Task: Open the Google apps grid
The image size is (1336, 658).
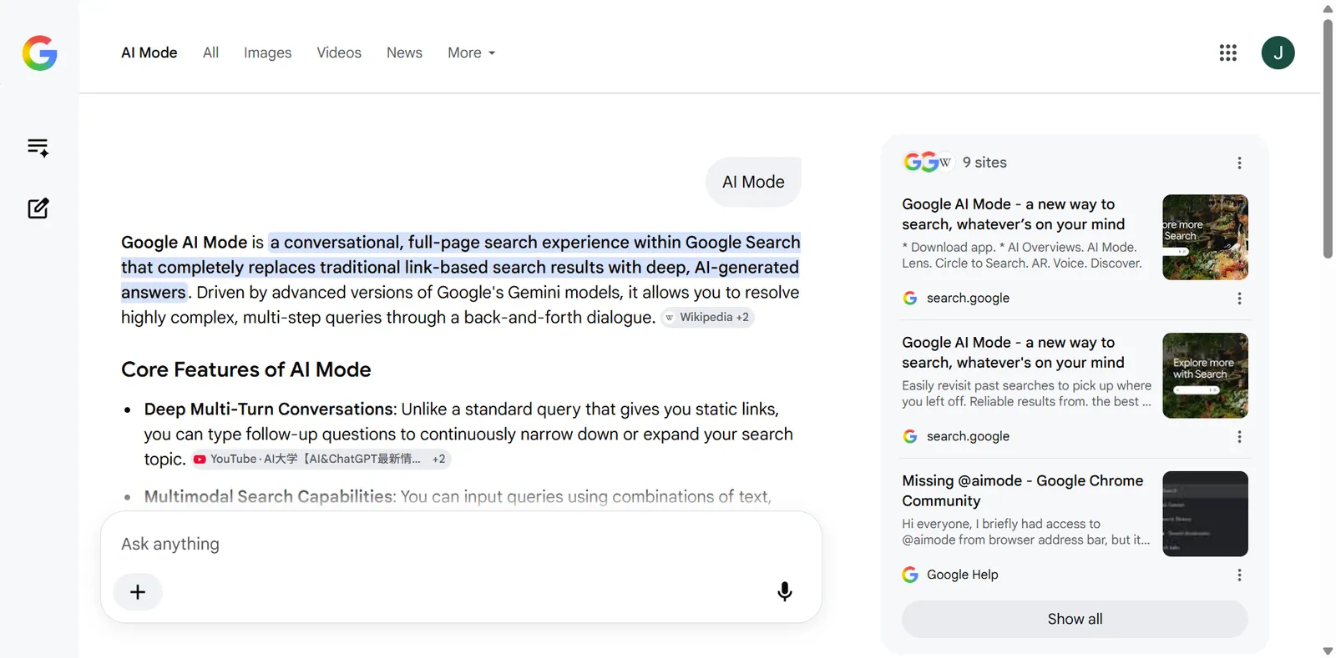Action: tap(1227, 53)
